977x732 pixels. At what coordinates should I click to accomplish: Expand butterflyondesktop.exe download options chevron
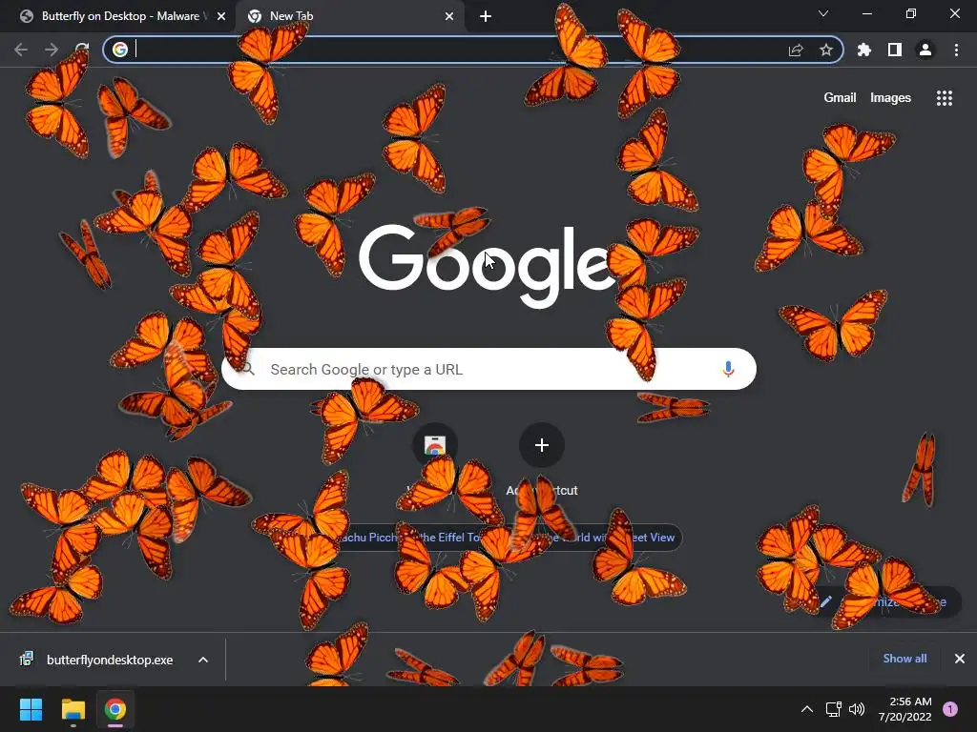[x=203, y=660]
